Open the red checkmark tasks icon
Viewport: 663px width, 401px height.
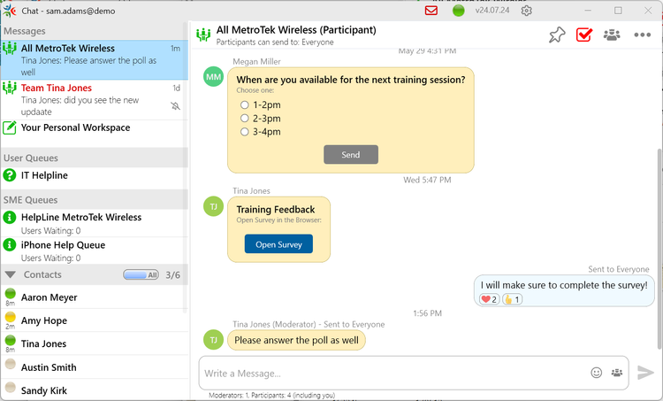point(584,35)
